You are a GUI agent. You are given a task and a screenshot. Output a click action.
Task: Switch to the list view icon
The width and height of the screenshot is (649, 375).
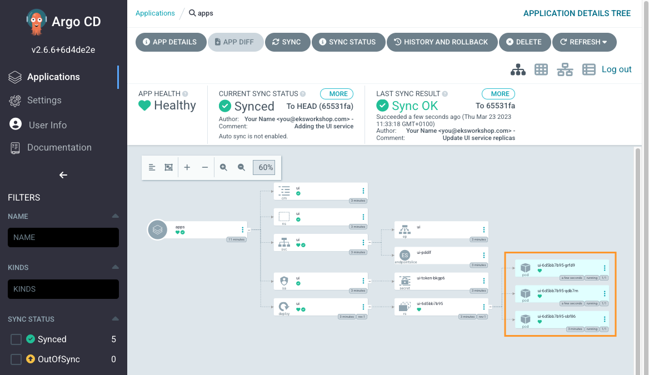588,69
